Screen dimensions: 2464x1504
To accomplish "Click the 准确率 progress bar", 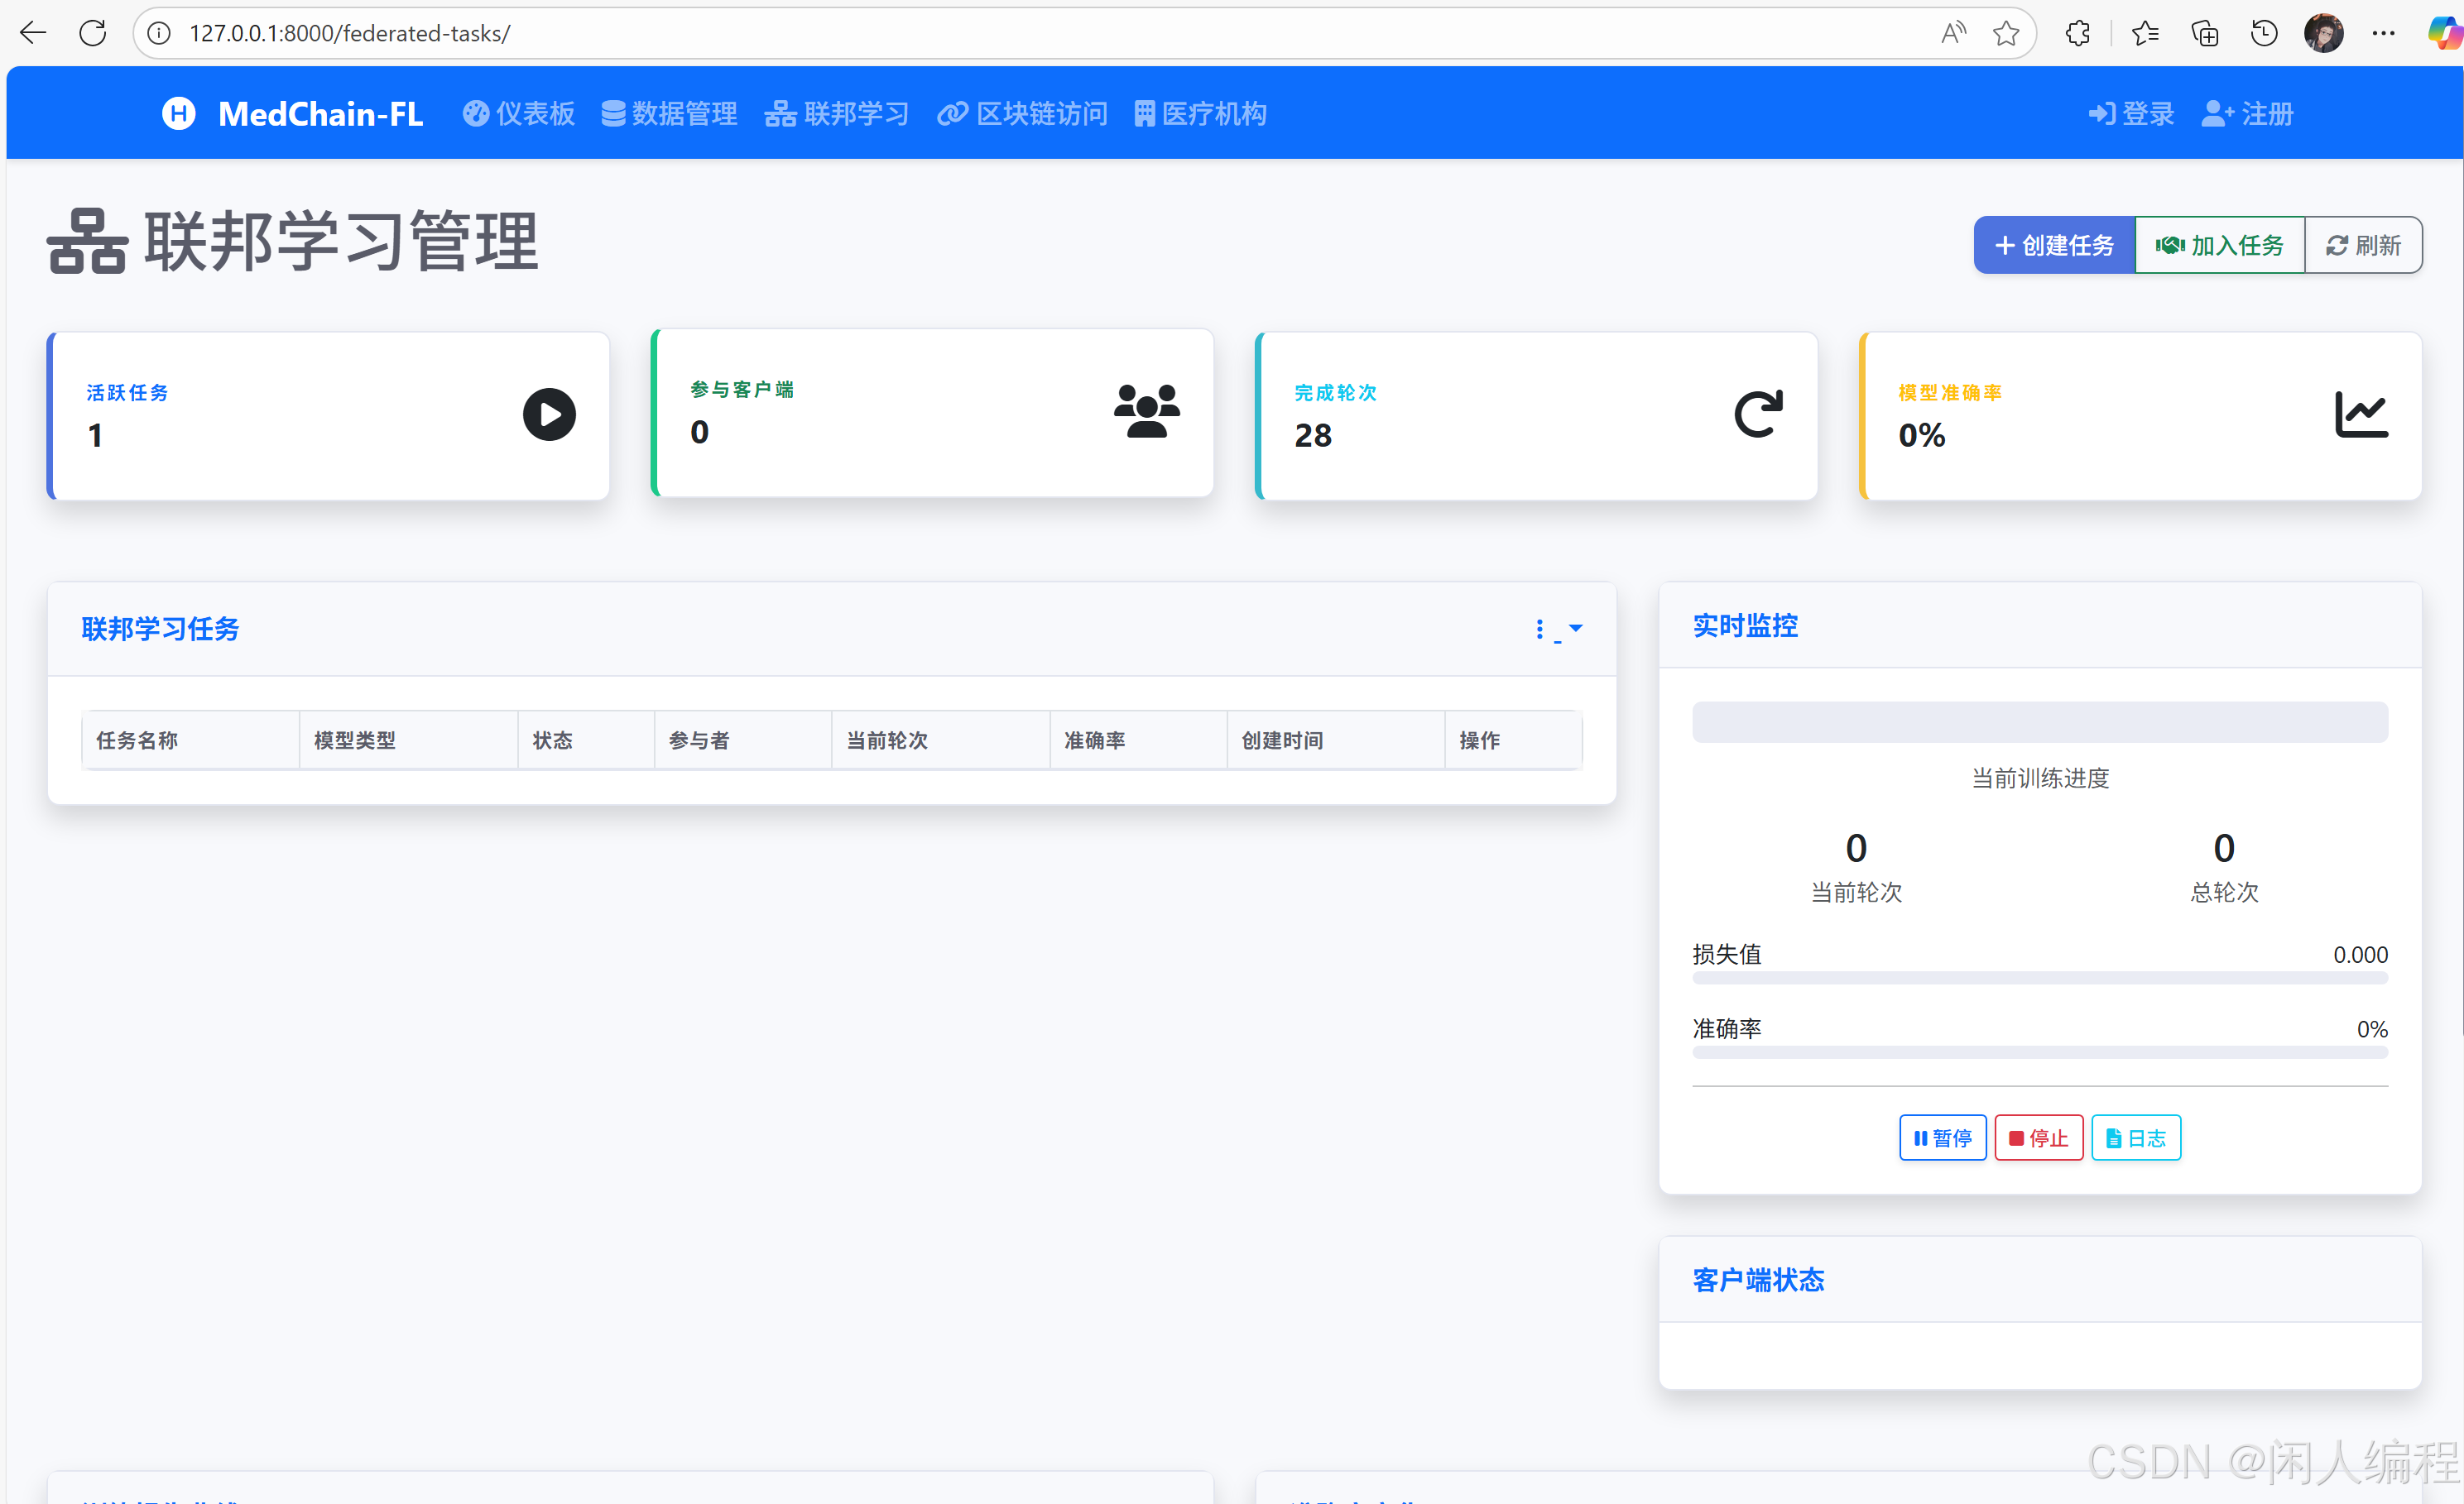I will [2040, 1053].
